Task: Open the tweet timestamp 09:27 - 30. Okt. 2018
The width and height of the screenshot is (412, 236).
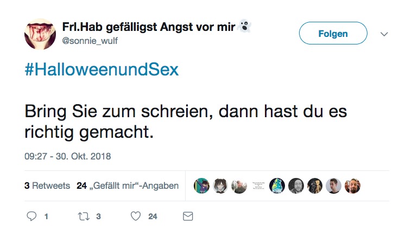Action: click(67, 156)
